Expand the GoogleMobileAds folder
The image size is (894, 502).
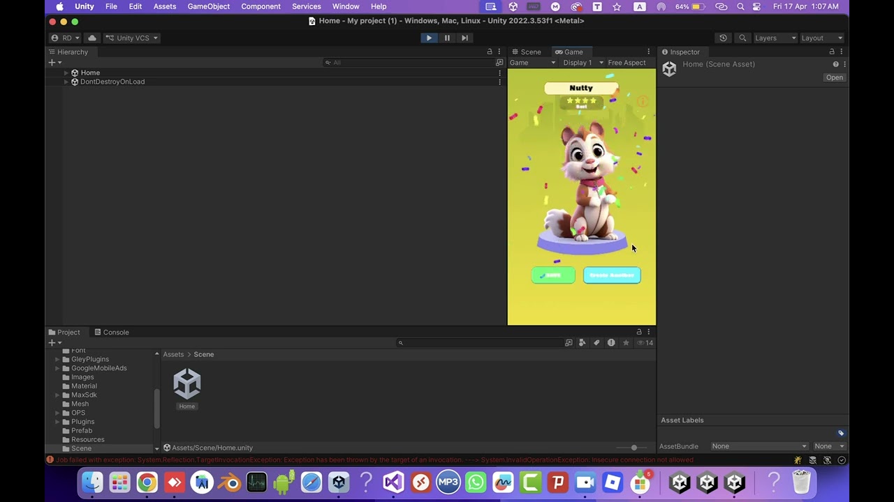57,368
